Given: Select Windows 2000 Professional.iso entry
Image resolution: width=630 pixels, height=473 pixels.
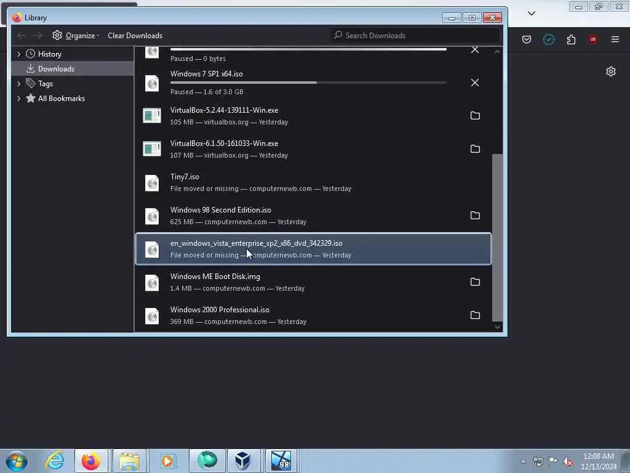Looking at the screenshot, I should (313, 315).
